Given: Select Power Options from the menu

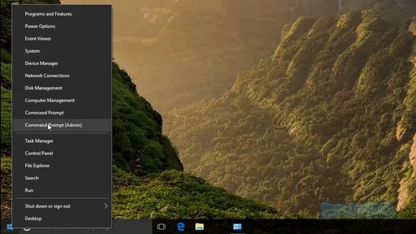Looking at the screenshot, I should click(x=62, y=26).
